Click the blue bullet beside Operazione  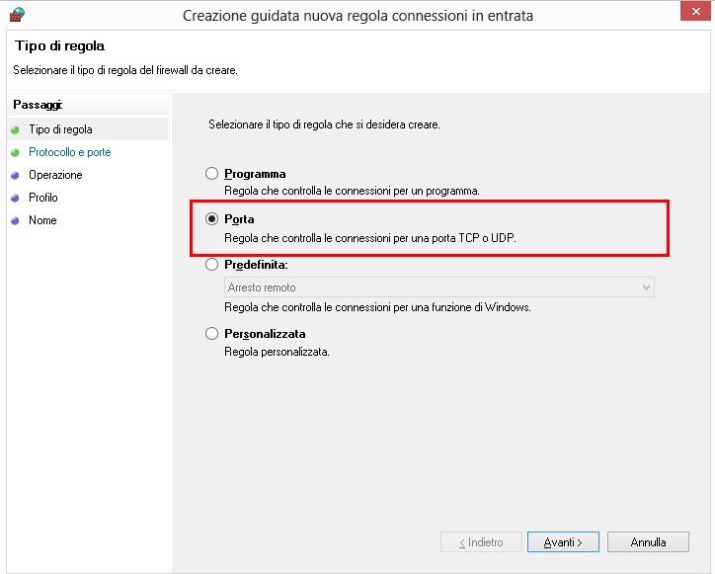coord(15,176)
